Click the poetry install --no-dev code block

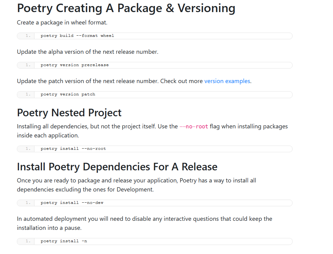click(x=155, y=203)
